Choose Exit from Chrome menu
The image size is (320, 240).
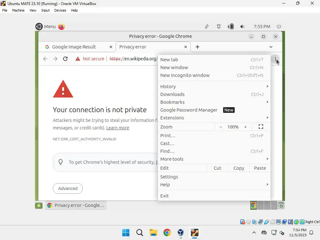point(214,196)
